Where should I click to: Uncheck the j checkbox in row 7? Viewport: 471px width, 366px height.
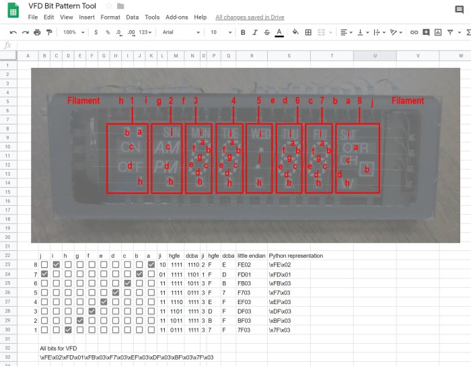pyautogui.click(x=44, y=274)
